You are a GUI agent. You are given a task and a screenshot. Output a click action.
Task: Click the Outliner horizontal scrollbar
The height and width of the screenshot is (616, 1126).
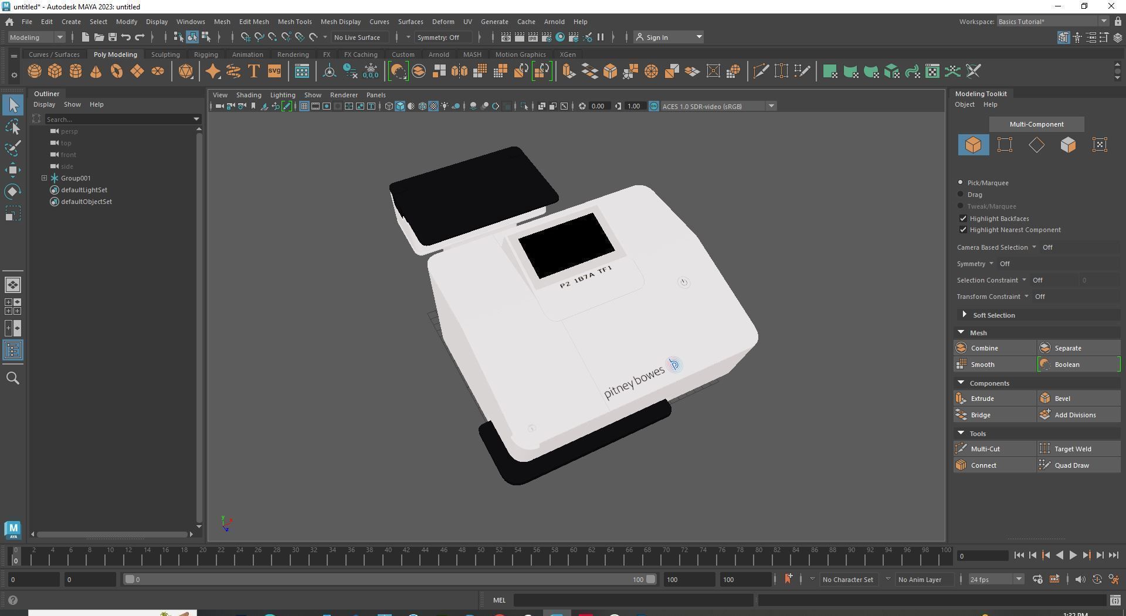(x=112, y=535)
